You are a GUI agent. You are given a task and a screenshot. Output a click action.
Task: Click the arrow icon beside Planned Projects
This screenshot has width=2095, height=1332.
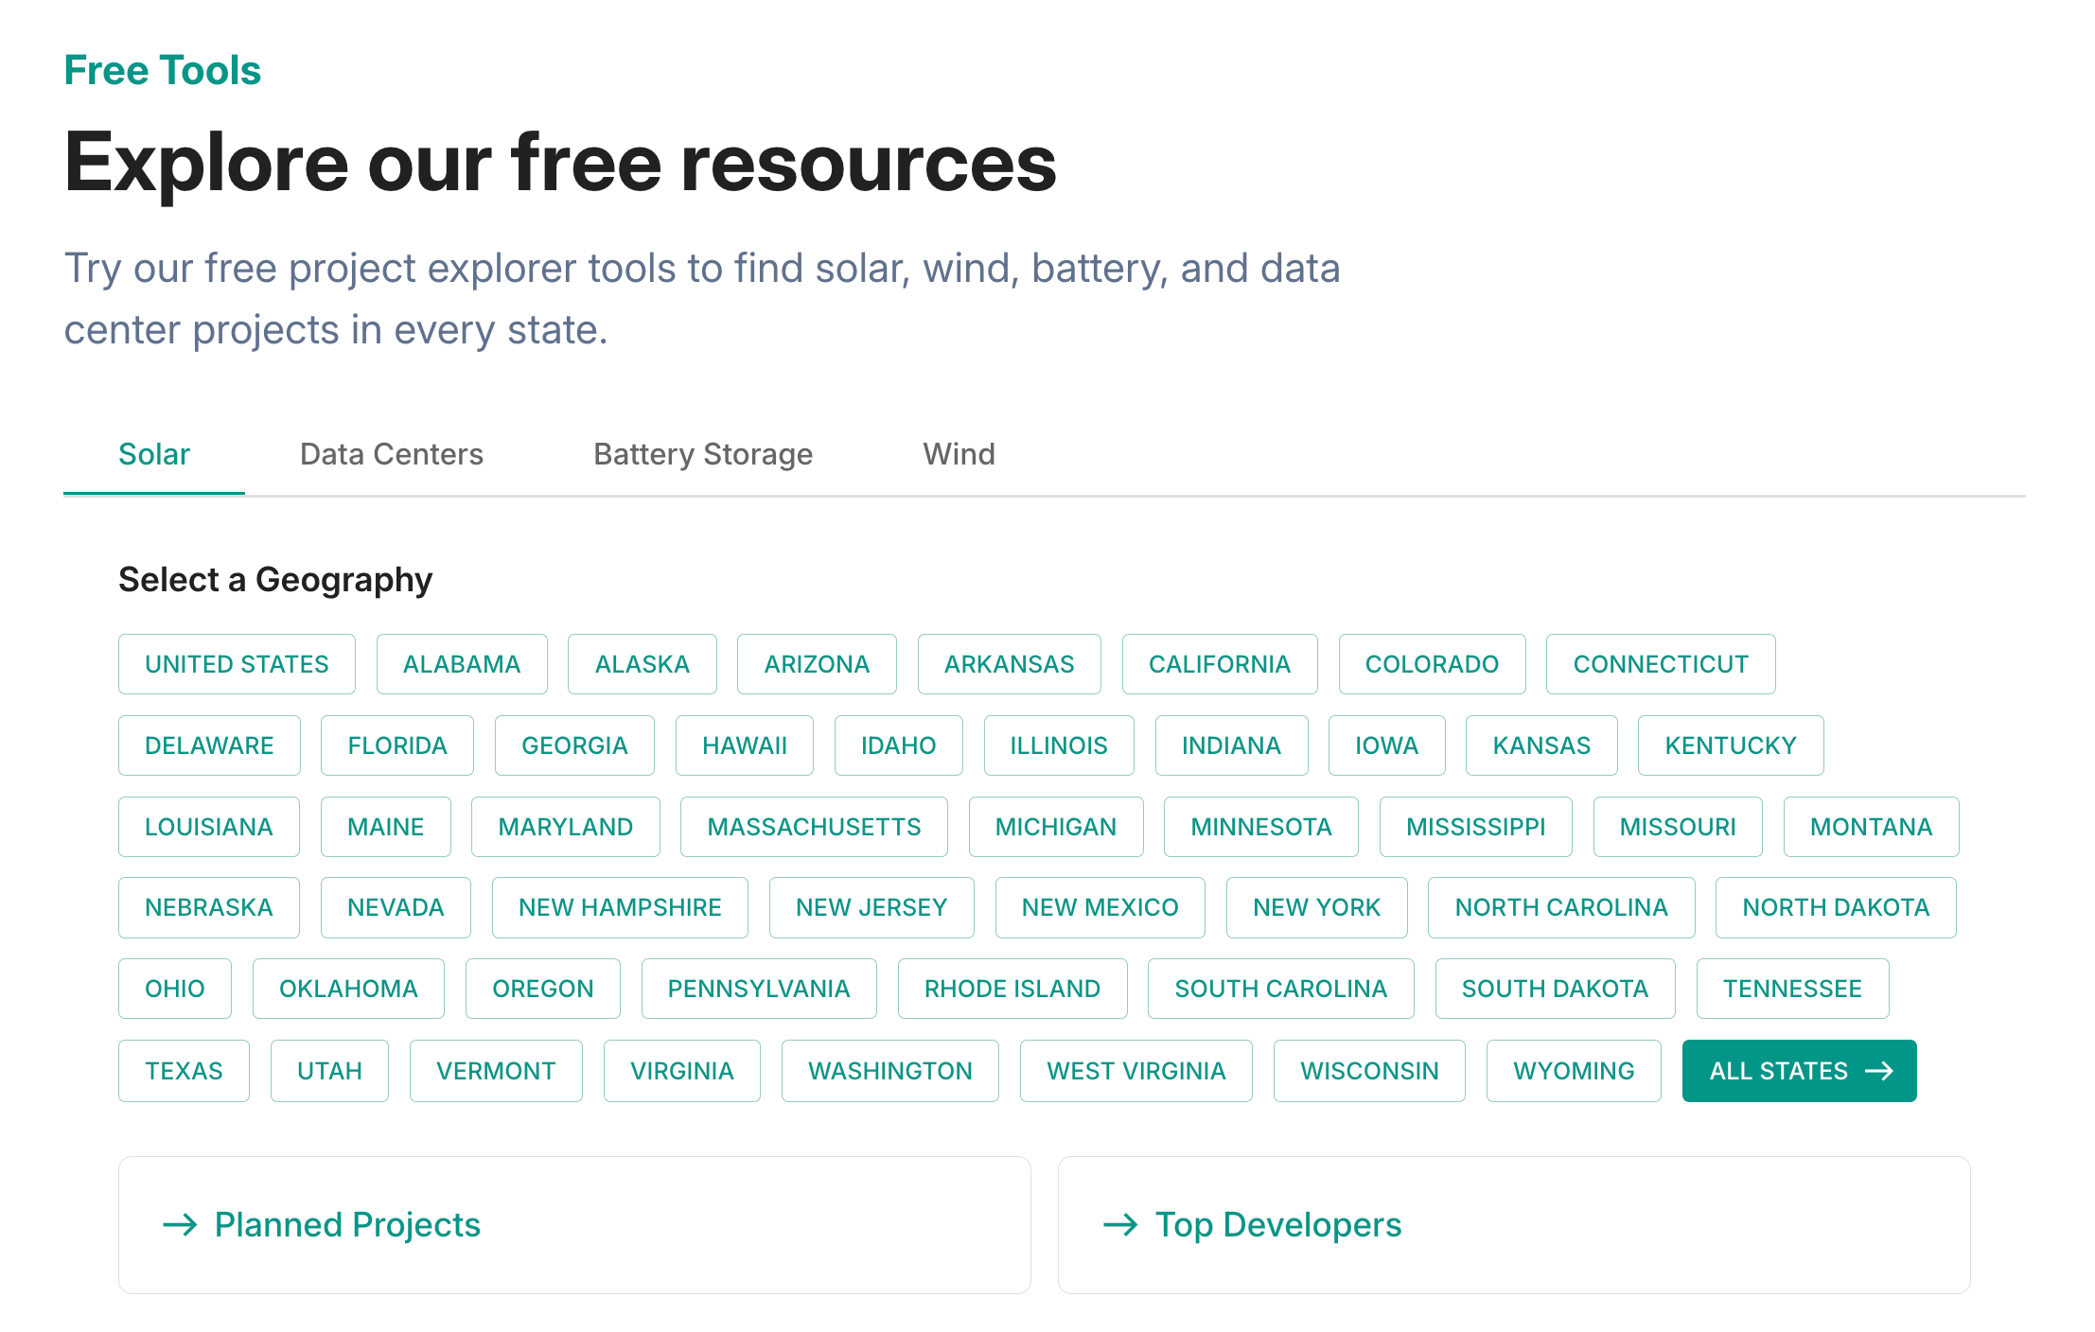click(180, 1225)
